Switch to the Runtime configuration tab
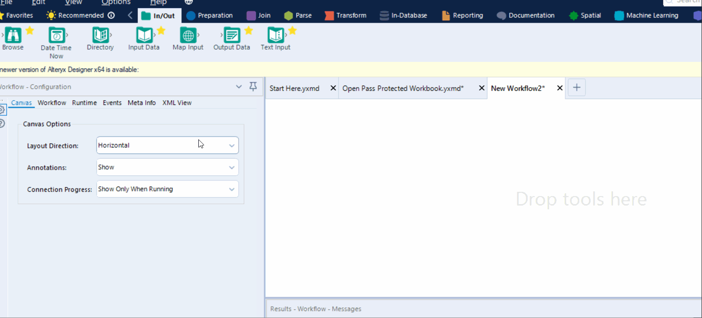The image size is (702, 318). tap(84, 103)
